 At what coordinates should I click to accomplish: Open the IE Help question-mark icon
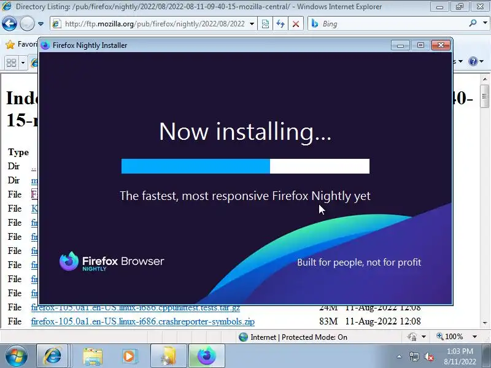point(473,61)
